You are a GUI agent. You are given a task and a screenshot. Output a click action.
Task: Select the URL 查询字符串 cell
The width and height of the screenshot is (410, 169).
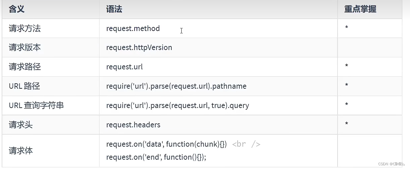[x=36, y=106]
